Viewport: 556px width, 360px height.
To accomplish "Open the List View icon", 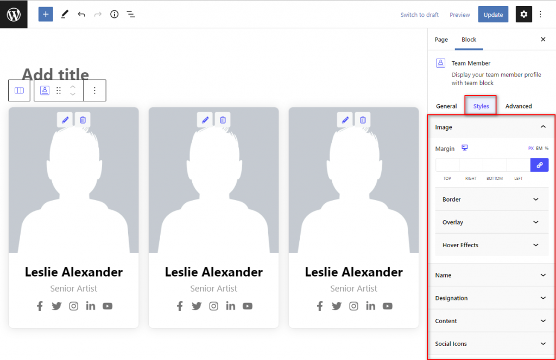I will point(131,14).
